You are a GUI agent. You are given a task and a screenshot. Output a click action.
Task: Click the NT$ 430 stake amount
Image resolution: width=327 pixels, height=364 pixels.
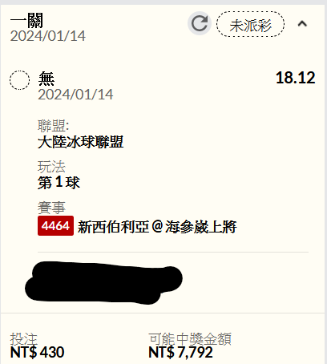(37, 352)
